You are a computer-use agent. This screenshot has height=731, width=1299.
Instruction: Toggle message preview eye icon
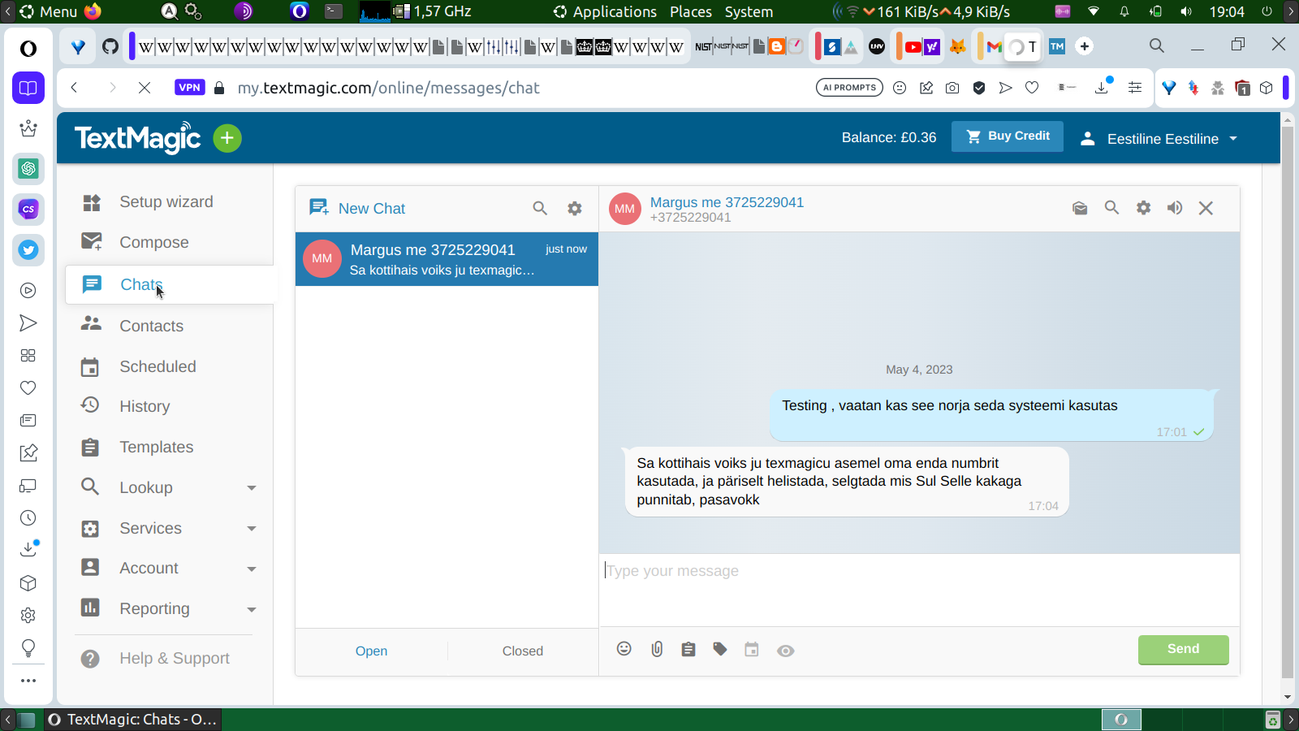coord(785,650)
